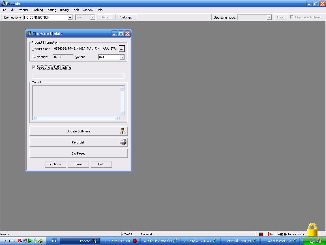Click the red bars status bar indicator

tap(261, 234)
